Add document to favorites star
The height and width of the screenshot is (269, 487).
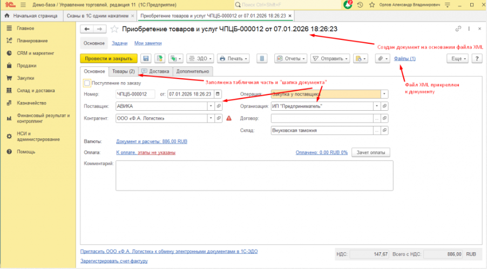point(114,29)
